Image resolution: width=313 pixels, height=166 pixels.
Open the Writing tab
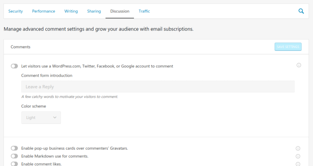click(71, 11)
